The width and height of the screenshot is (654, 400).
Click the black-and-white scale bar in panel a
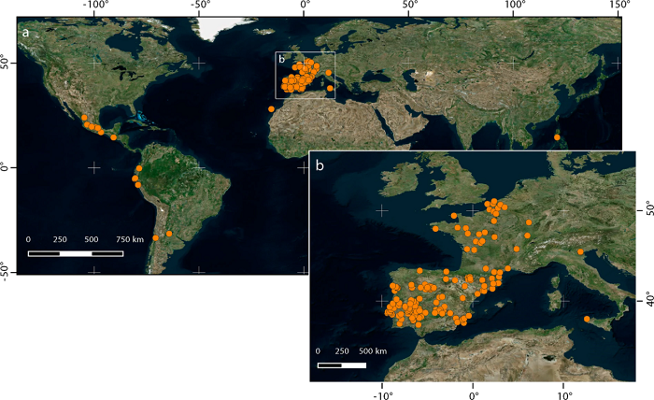click(x=76, y=253)
